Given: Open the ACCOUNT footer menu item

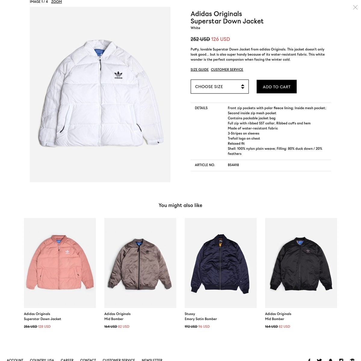Looking at the screenshot, I should point(15,360).
